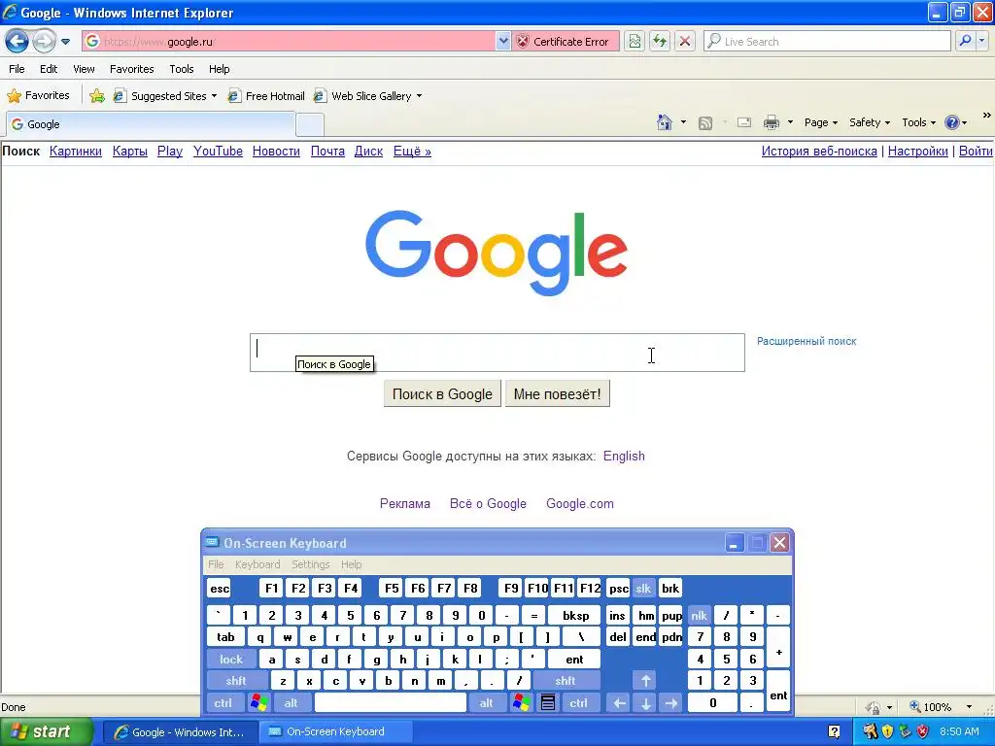The height and width of the screenshot is (746, 995).
Task: Click the Поиск в Google button
Action: [x=442, y=394]
